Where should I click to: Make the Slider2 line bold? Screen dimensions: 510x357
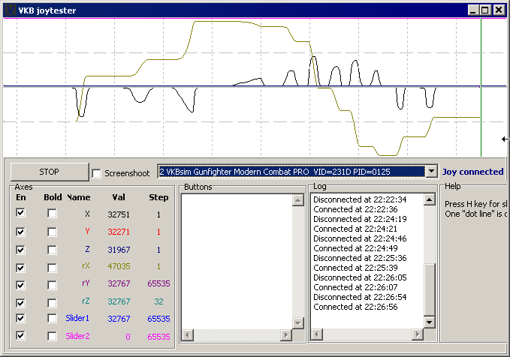point(52,336)
